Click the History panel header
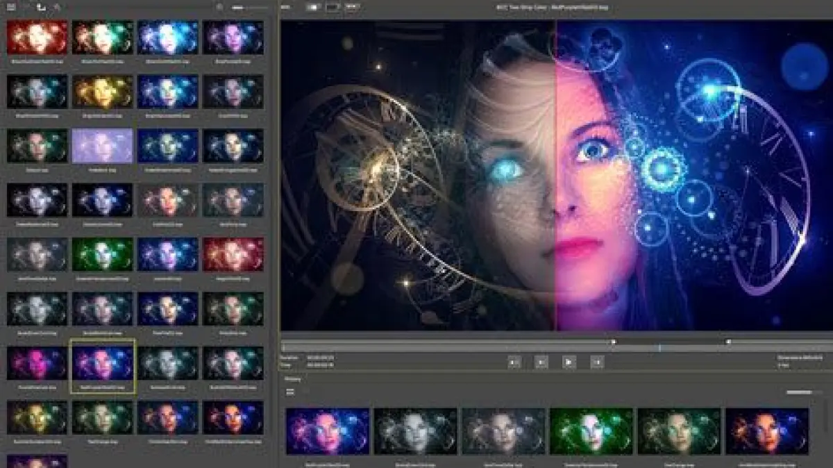The width and height of the screenshot is (833, 468). click(x=292, y=379)
